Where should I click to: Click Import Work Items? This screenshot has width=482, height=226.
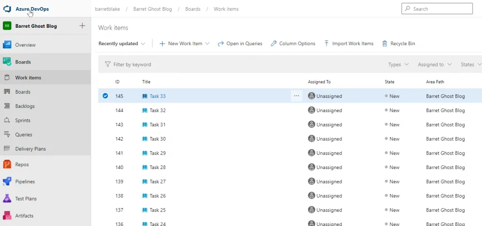(x=349, y=44)
